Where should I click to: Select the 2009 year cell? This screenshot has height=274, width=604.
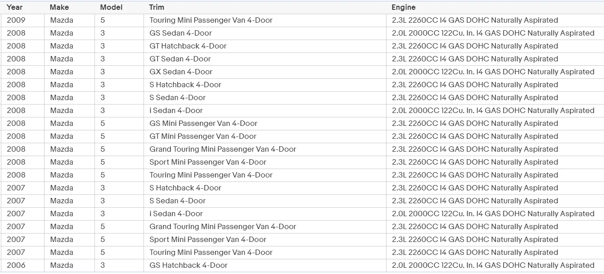pos(16,20)
